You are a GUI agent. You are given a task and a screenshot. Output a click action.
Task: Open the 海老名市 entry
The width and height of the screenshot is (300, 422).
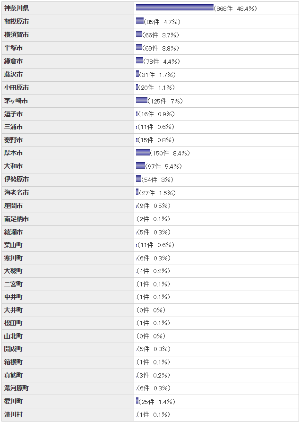pos(17,193)
